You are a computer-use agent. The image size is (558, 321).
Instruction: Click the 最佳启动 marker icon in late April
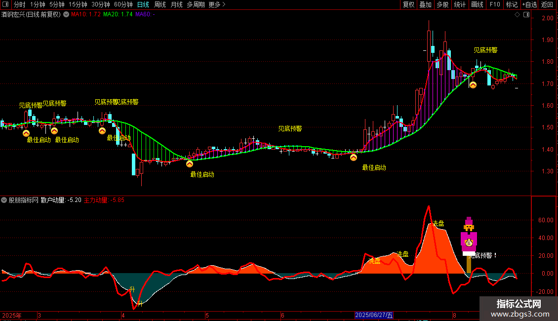click(x=190, y=163)
